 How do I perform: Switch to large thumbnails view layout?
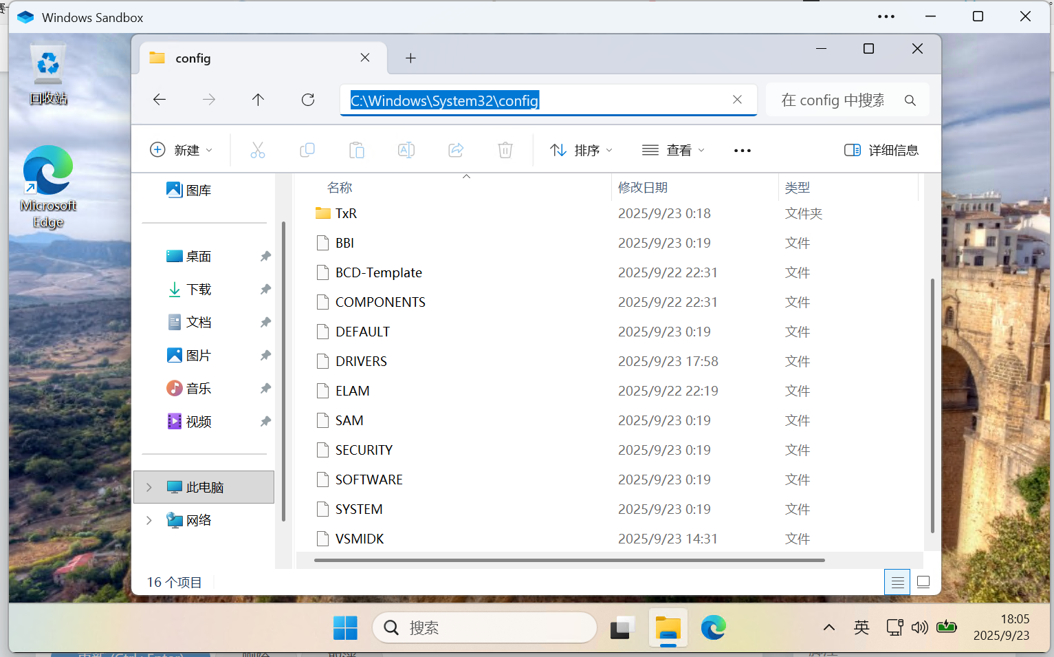point(923,582)
